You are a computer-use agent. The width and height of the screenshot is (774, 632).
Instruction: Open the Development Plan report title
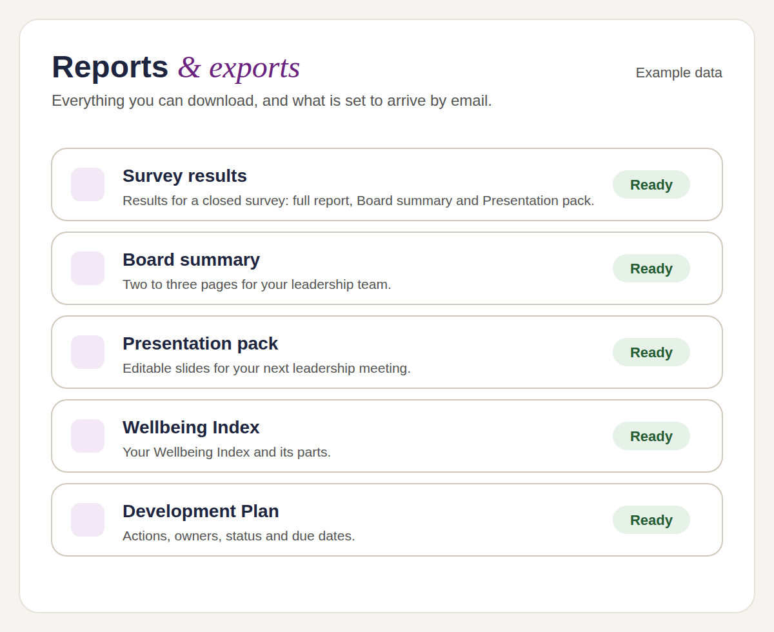pyautogui.click(x=201, y=511)
